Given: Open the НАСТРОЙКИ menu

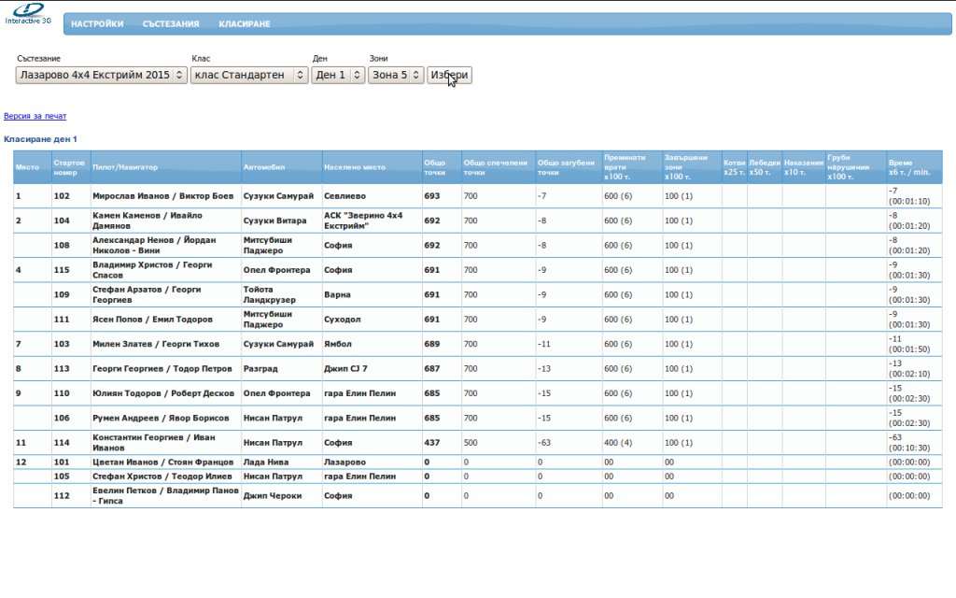Looking at the screenshot, I should (97, 24).
